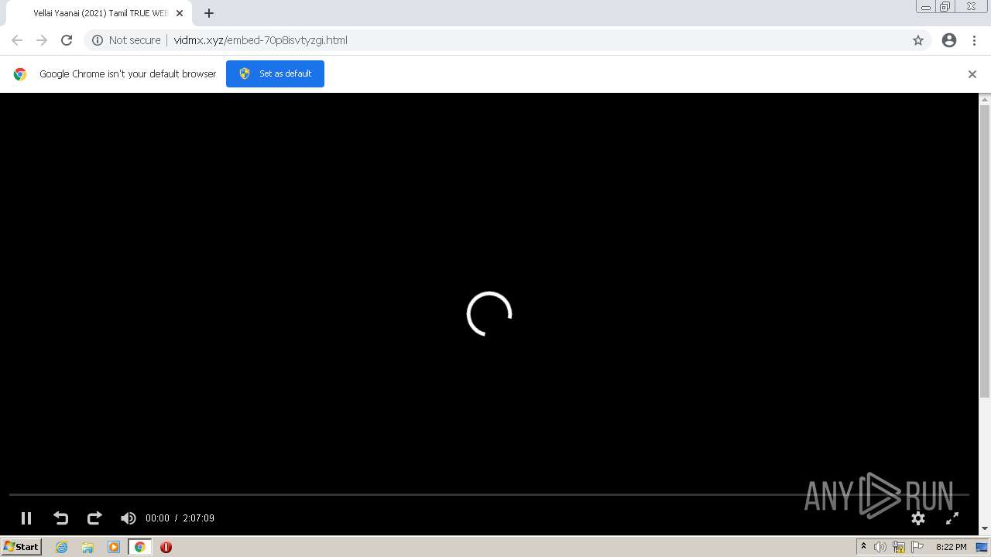Close the Vellai Yaanai tab

tap(180, 13)
